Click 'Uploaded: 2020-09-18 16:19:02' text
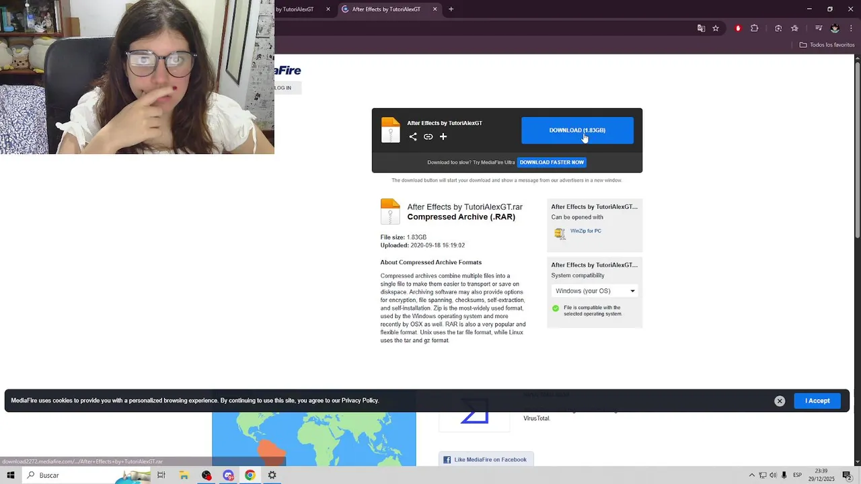Image resolution: width=861 pixels, height=484 pixels. click(x=422, y=245)
